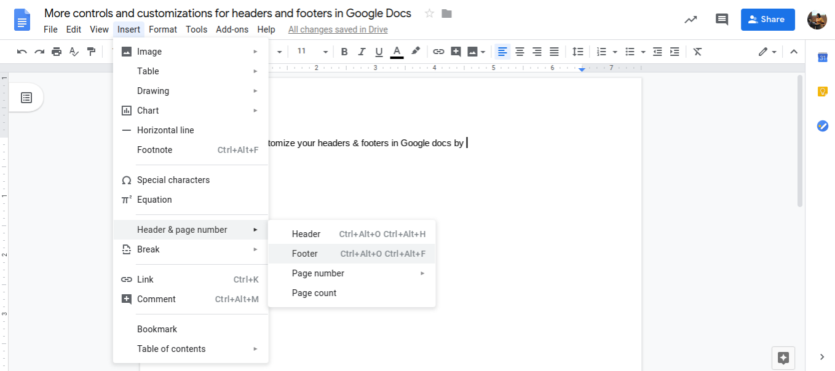Click the Move to folder icon

pyautogui.click(x=447, y=14)
